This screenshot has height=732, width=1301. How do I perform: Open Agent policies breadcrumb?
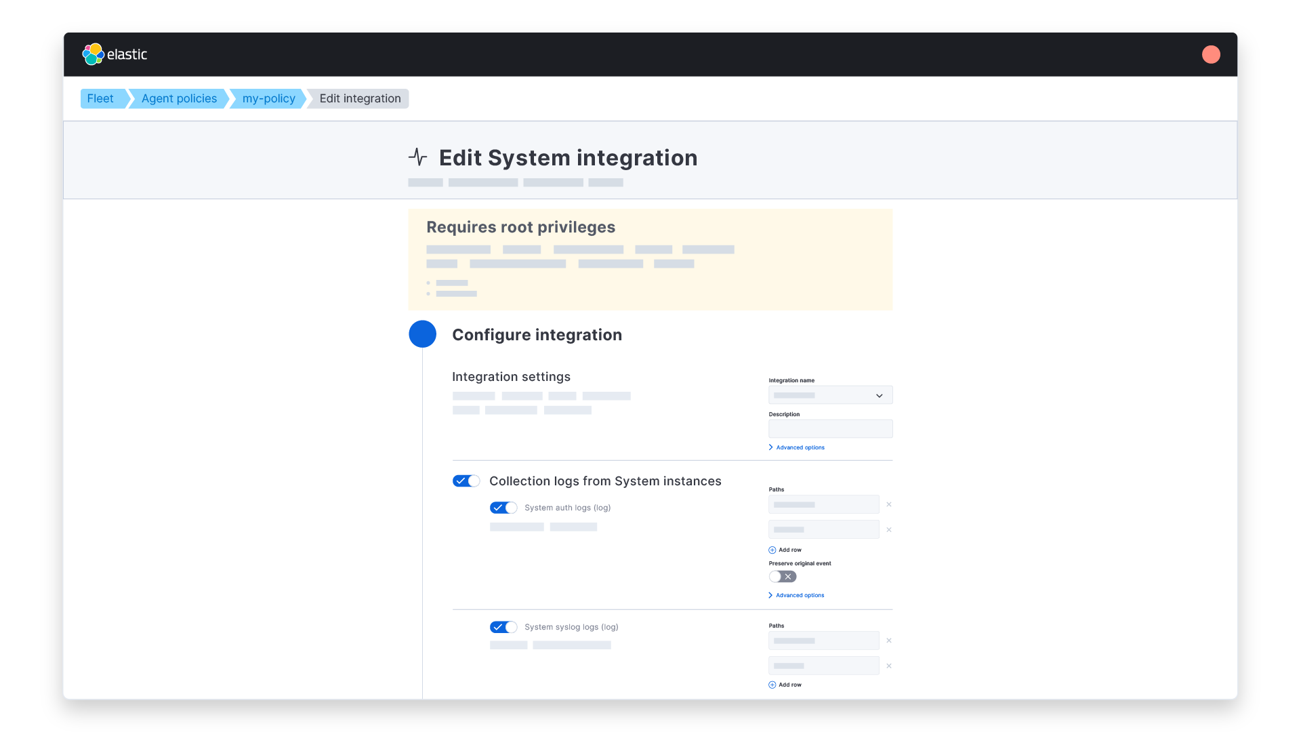[x=179, y=98]
